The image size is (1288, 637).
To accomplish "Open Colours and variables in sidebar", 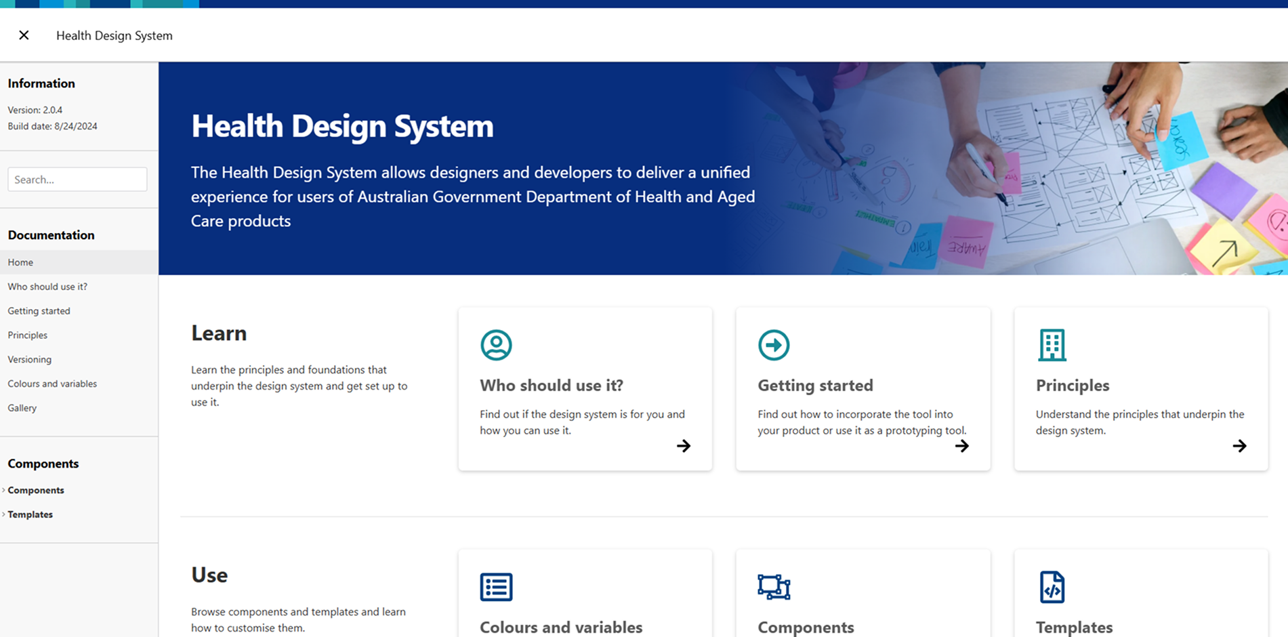I will click(79, 384).
